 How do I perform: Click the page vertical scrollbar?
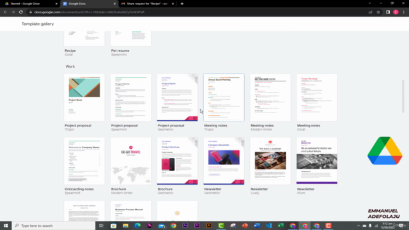403,96
